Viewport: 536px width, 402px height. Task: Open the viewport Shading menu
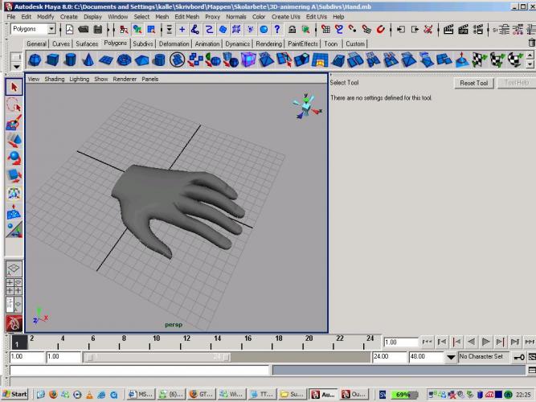pos(55,79)
